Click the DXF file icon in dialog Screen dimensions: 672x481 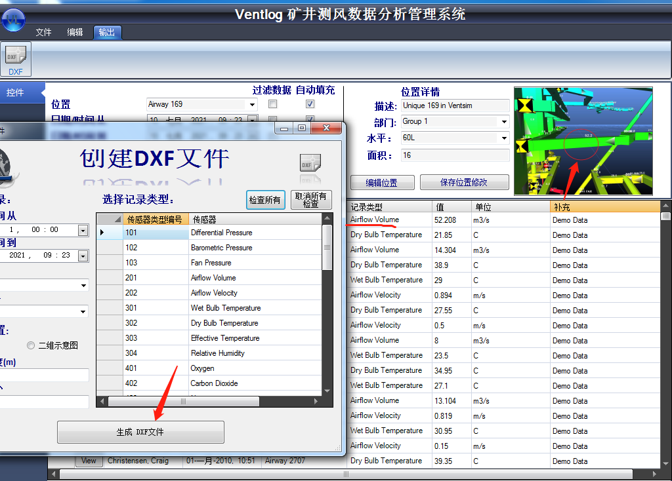(310, 163)
